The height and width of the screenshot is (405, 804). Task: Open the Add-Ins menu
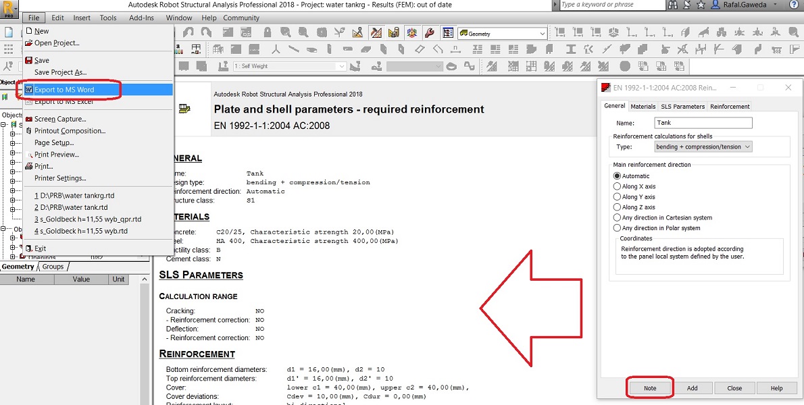141,18
